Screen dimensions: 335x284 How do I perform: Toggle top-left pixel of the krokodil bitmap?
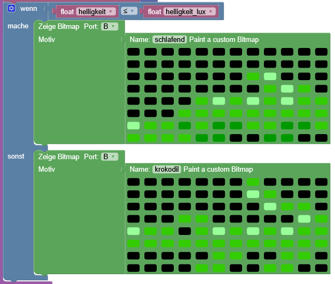pos(133,182)
